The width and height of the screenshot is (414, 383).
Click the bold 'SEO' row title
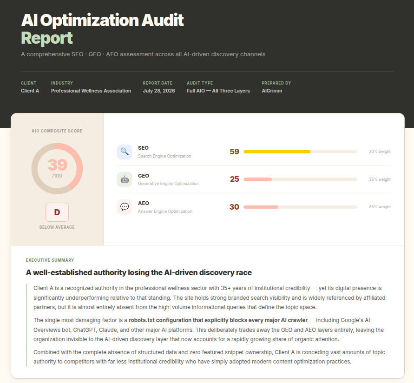coord(143,148)
